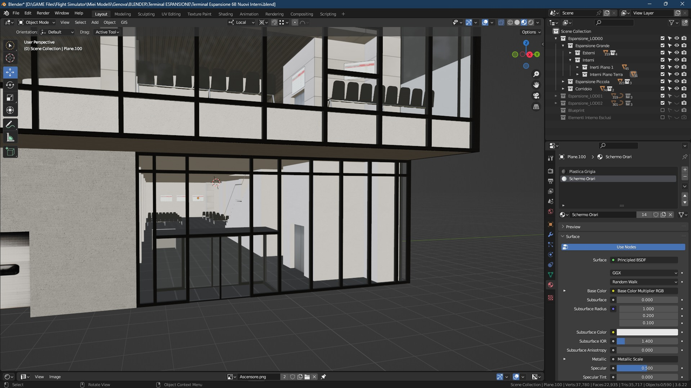Toggle pin in properties editor header

685,157
